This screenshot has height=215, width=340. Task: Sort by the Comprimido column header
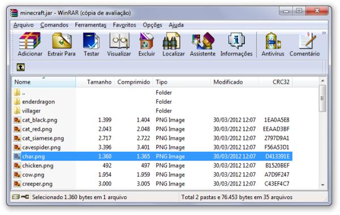coord(134,82)
